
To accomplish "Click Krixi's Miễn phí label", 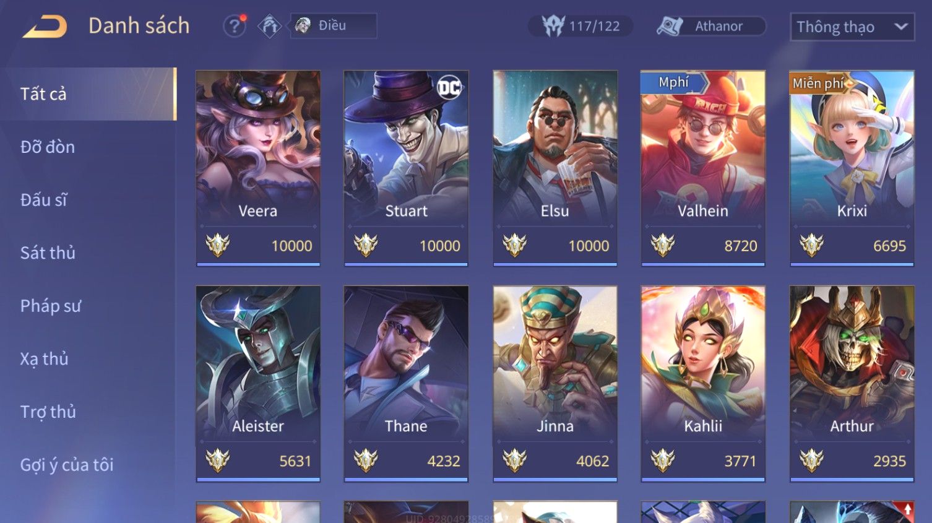I will [819, 83].
